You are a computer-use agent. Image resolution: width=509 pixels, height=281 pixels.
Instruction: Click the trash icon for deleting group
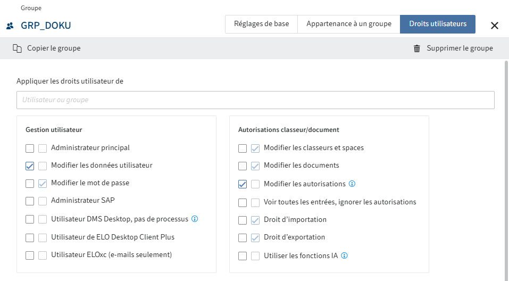click(417, 48)
